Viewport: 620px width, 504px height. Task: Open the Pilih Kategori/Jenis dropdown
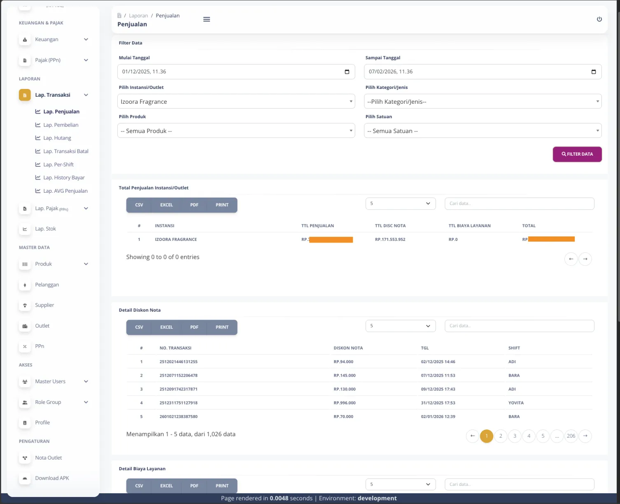tap(482, 102)
